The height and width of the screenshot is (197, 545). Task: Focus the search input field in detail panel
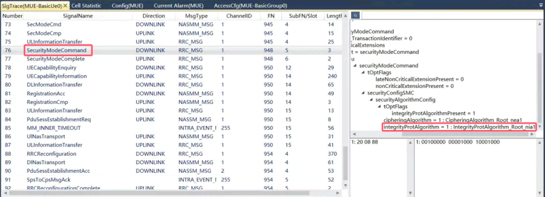coord(451,16)
